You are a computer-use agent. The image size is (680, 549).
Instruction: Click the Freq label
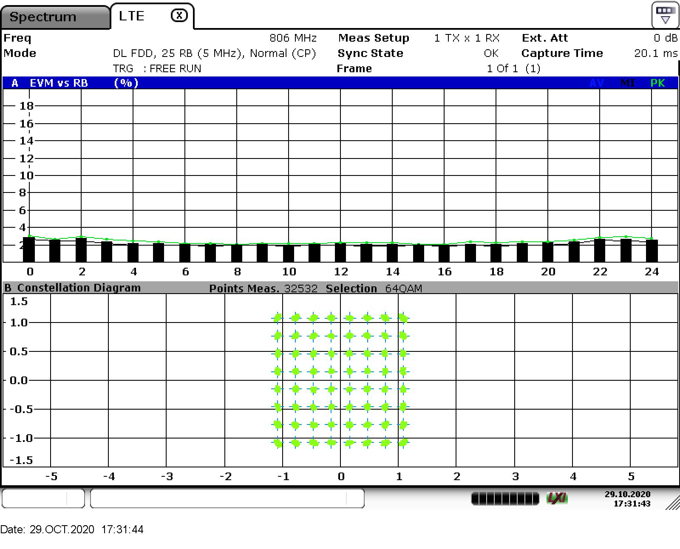pos(17,38)
